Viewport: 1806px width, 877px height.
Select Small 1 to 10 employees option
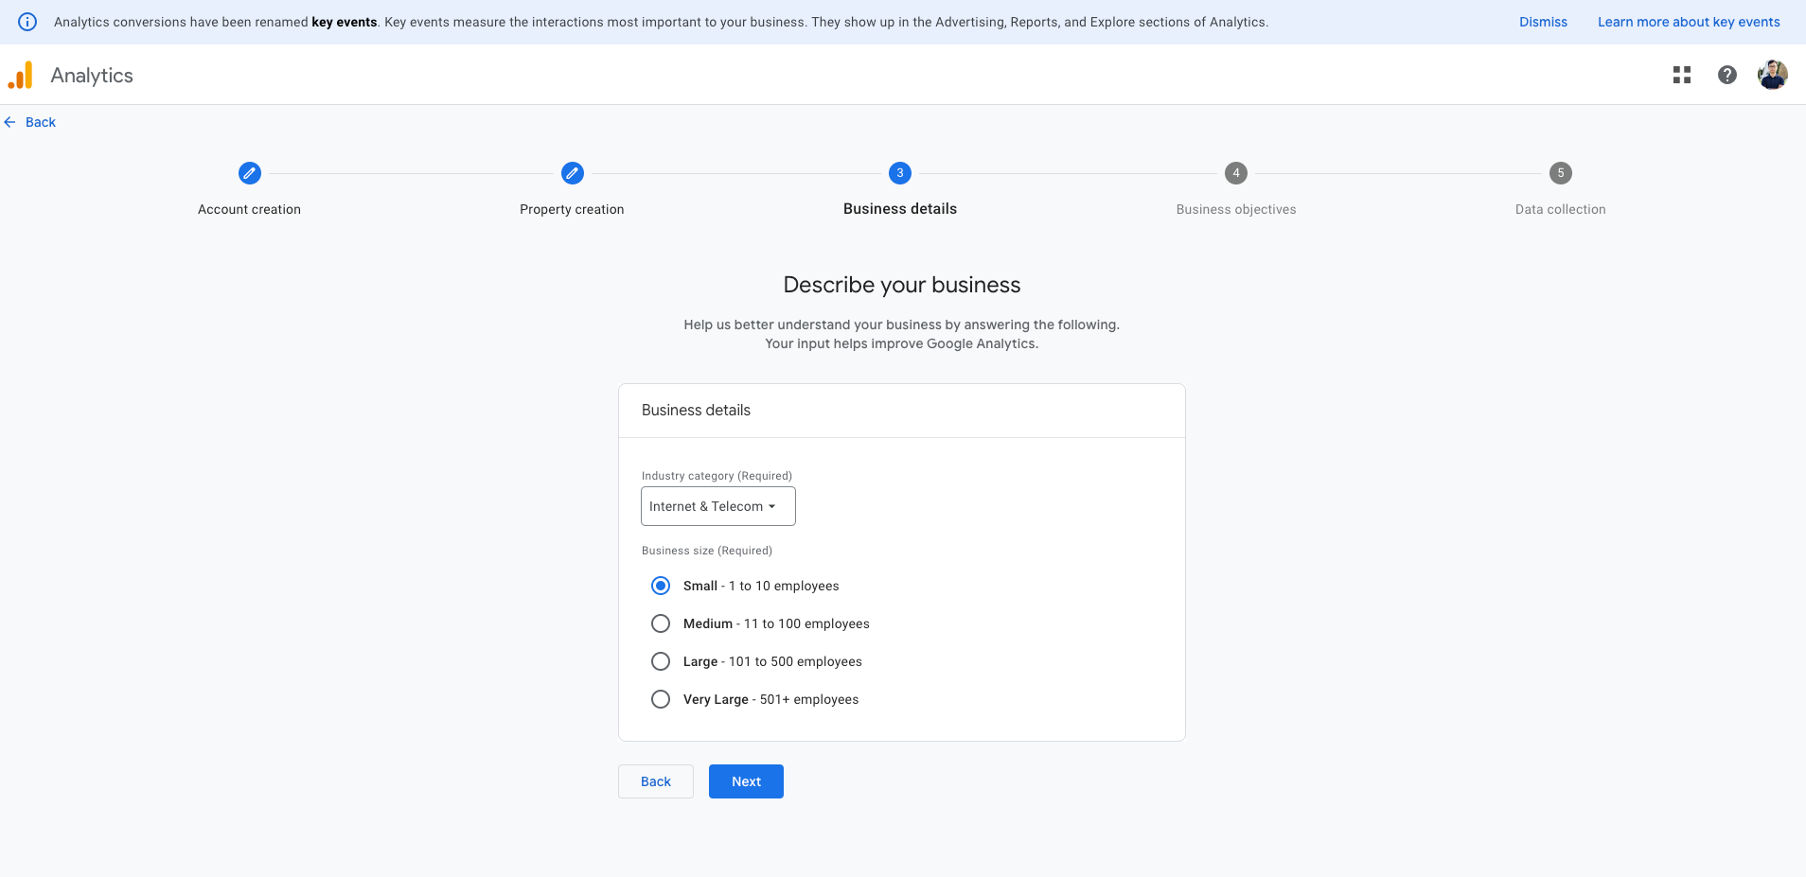point(661,586)
